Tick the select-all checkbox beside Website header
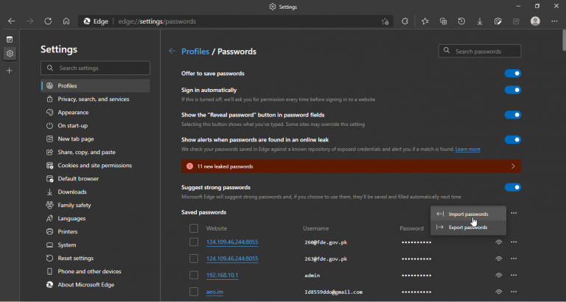This screenshot has width=566, height=302. 194,228
